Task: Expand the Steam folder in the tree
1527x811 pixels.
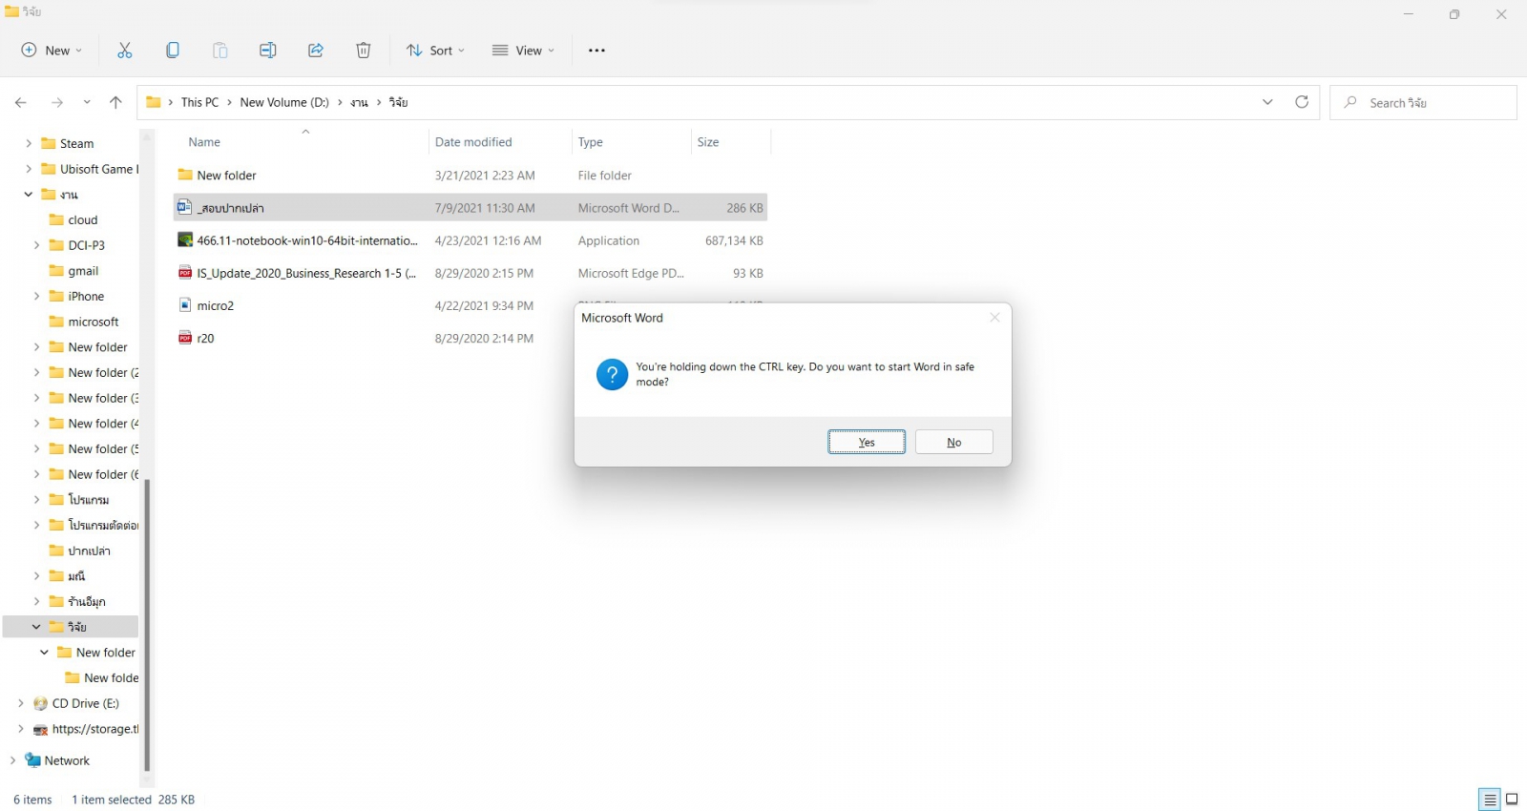Action: (x=29, y=143)
